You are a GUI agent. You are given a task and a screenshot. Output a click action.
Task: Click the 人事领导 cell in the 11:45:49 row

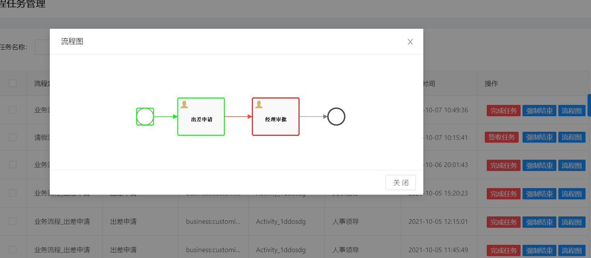coord(345,250)
